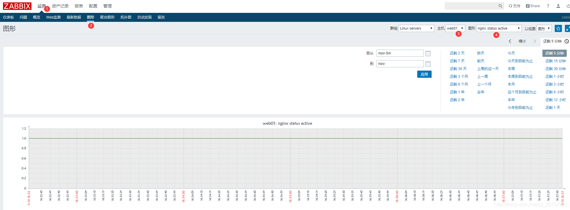Screen dimensions: 570x210
Task: Select 还剩 3 小时 time range
Action: (x=555, y=84)
